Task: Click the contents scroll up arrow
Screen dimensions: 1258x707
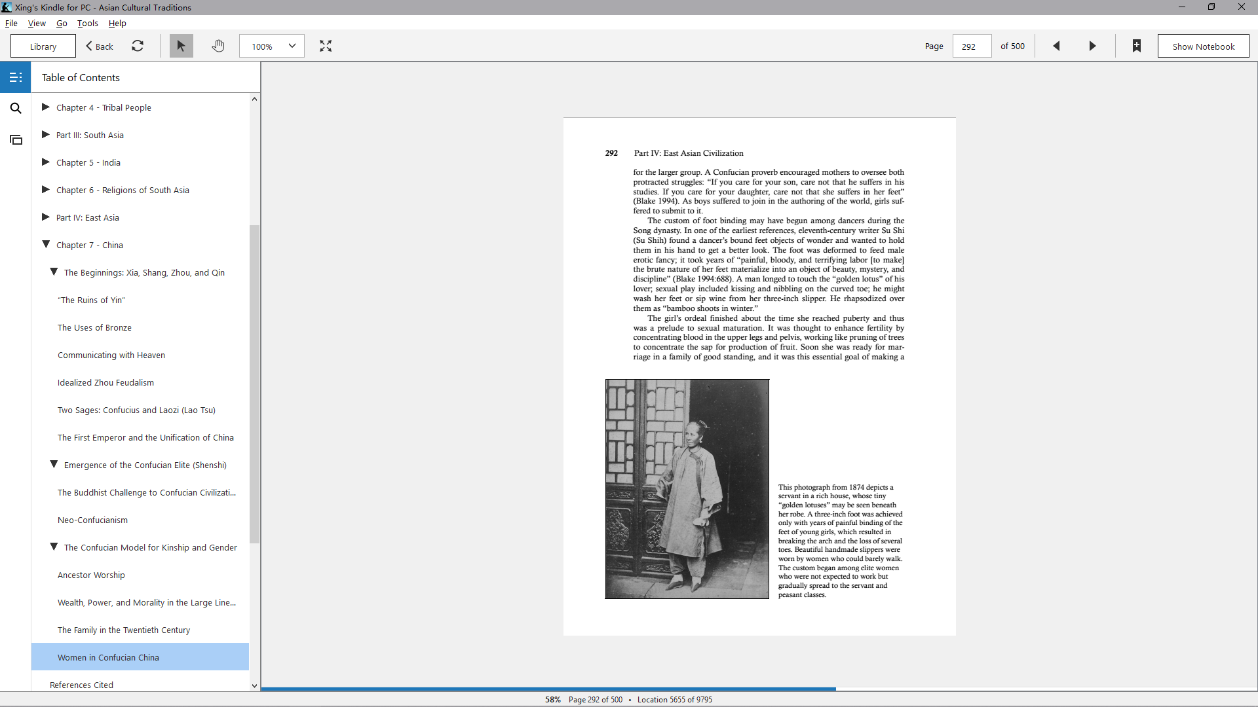Action: point(254,99)
